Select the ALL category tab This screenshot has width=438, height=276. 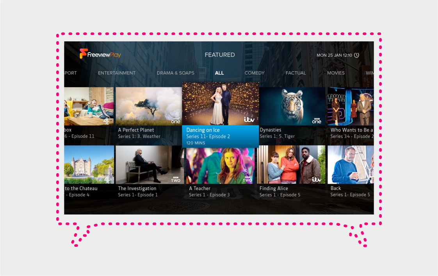click(x=219, y=73)
